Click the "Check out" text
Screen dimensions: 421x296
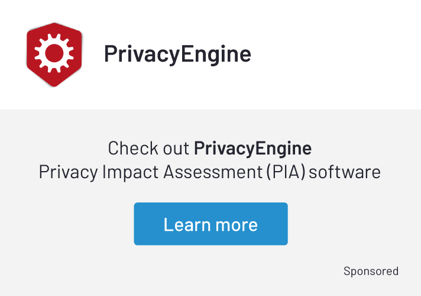point(149,147)
